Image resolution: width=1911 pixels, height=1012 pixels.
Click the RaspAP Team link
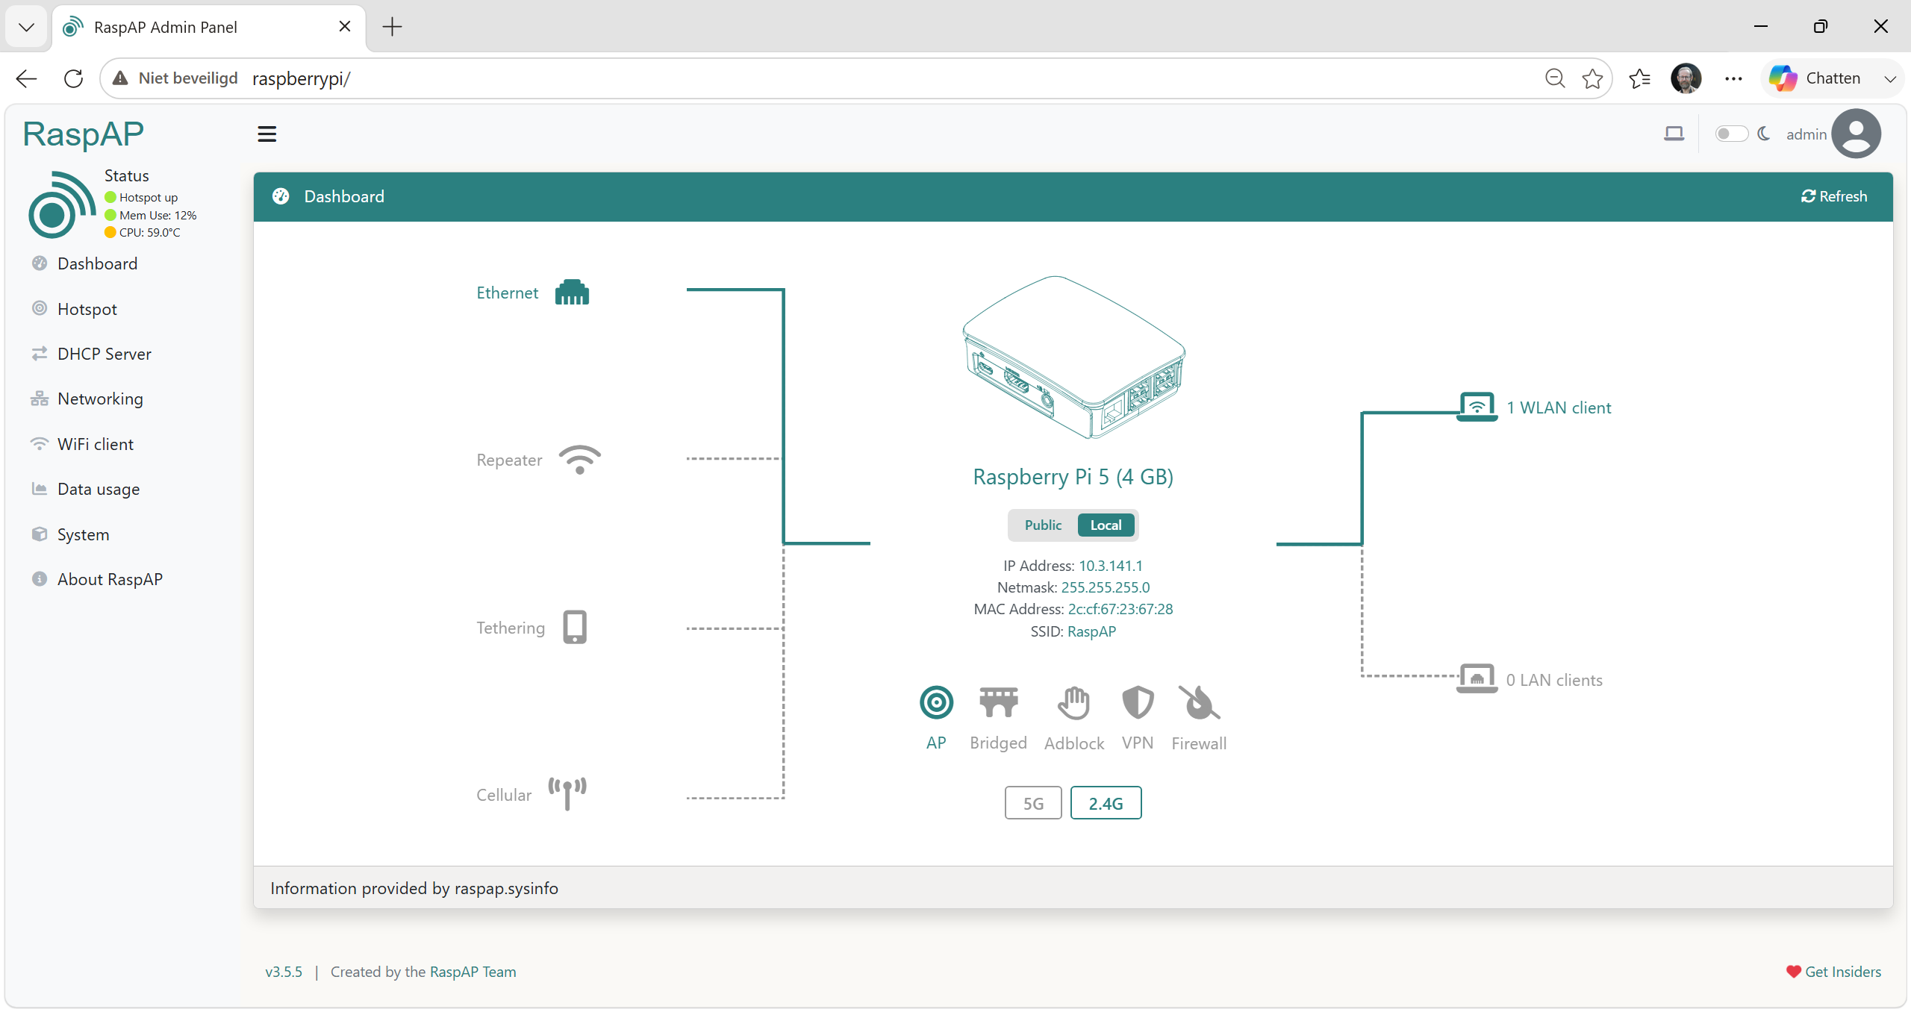tap(473, 972)
